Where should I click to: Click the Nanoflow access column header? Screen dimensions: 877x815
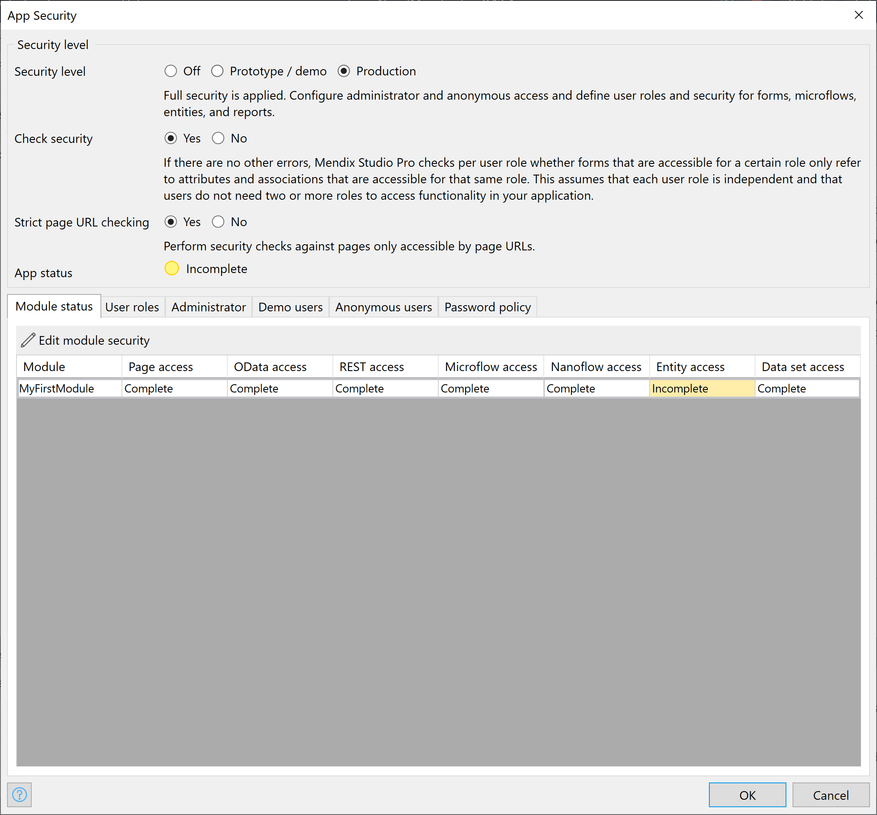point(596,367)
